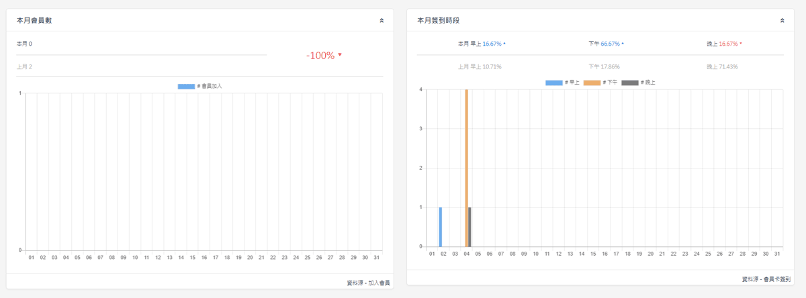This screenshot has width=806, height=298.
Task: Collapse the 本月簽到時段 panel
Action: coord(782,21)
